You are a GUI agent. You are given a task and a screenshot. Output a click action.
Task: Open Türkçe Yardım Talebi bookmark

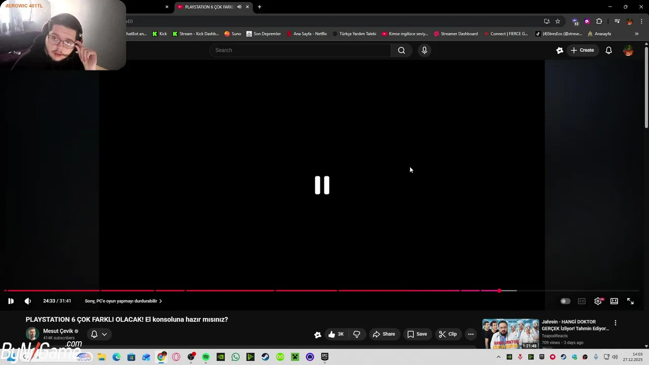pyautogui.click(x=354, y=34)
